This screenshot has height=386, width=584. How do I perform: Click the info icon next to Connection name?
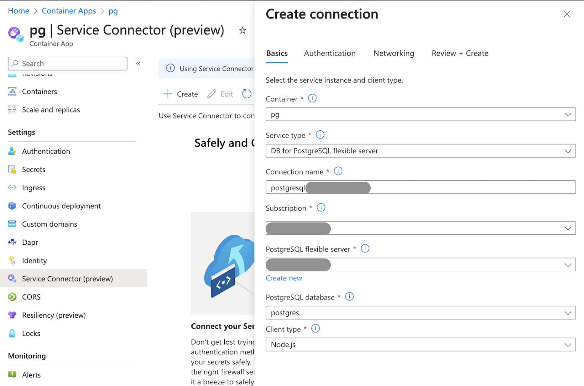338,171
